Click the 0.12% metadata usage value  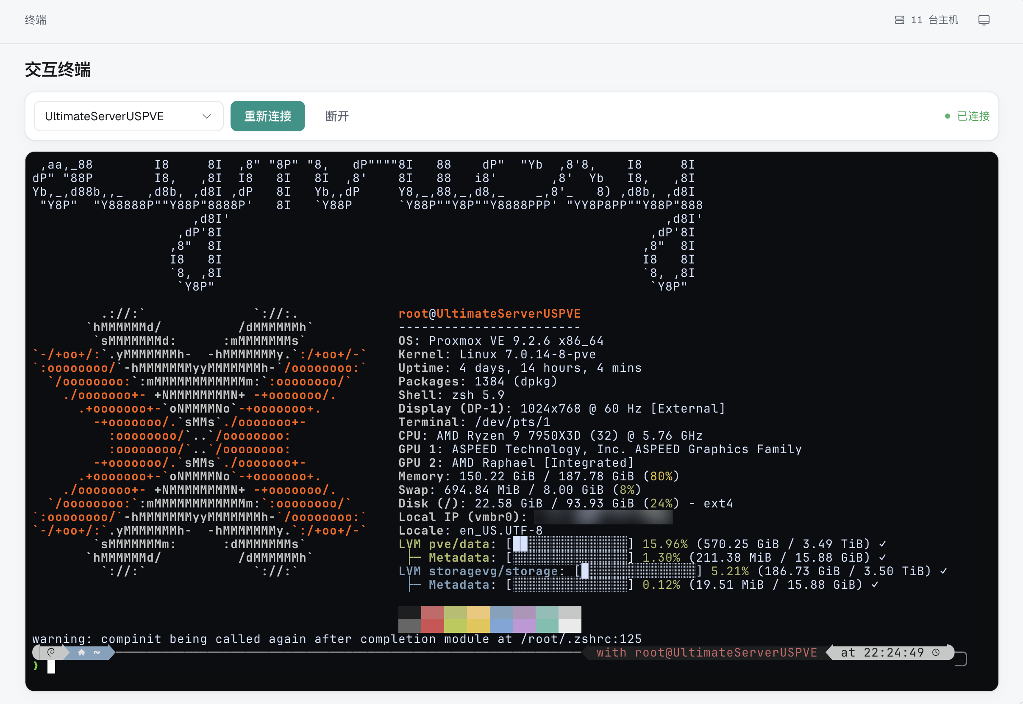[x=661, y=585]
